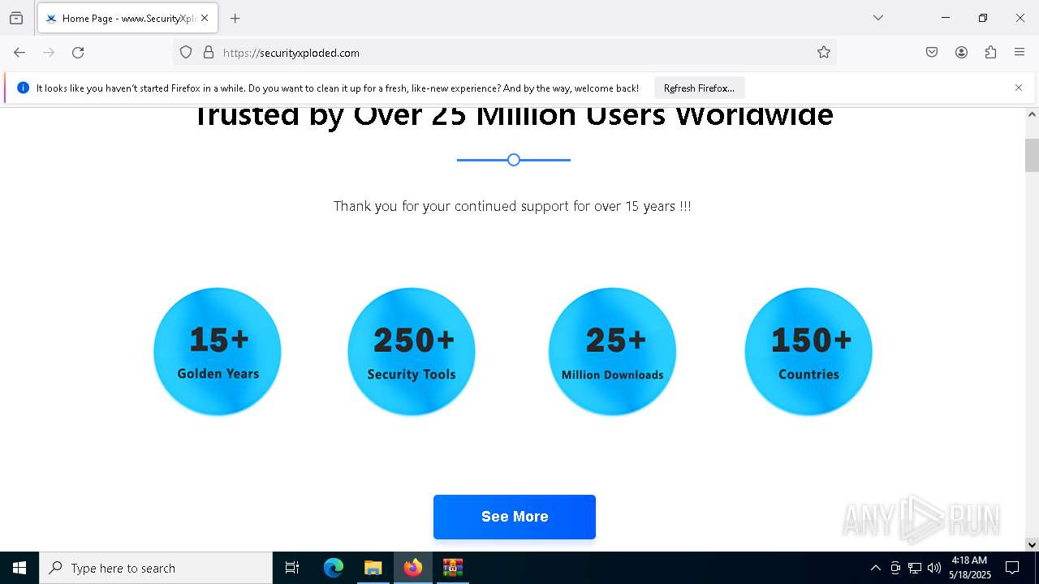Show hidden system tray icons
Screen dimensions: 1039x584
875,568
